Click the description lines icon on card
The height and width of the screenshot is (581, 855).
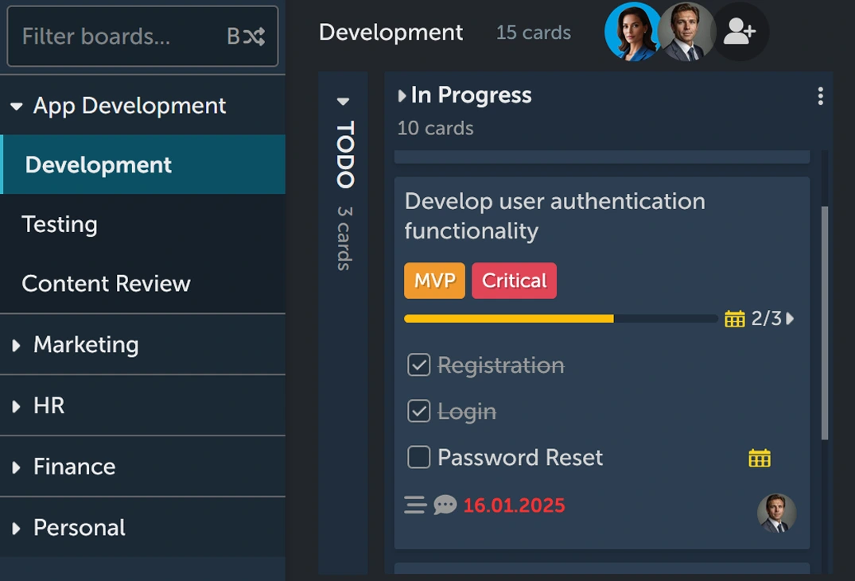[415, 505]
